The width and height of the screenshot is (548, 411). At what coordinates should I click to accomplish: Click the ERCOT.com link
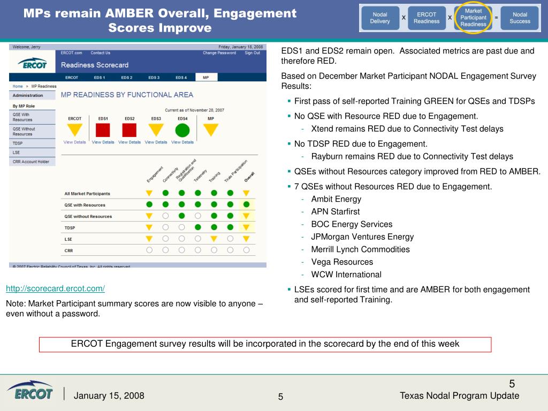71,53
